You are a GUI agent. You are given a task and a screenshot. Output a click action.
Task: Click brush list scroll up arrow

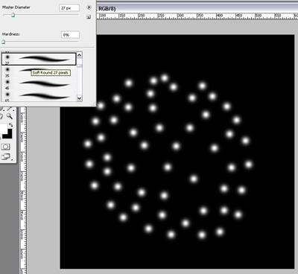pyautogui.click(x=80, y=55)
